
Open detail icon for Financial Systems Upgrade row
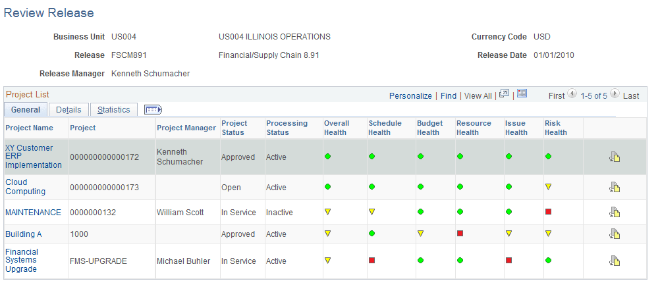(x=615, y=261)
